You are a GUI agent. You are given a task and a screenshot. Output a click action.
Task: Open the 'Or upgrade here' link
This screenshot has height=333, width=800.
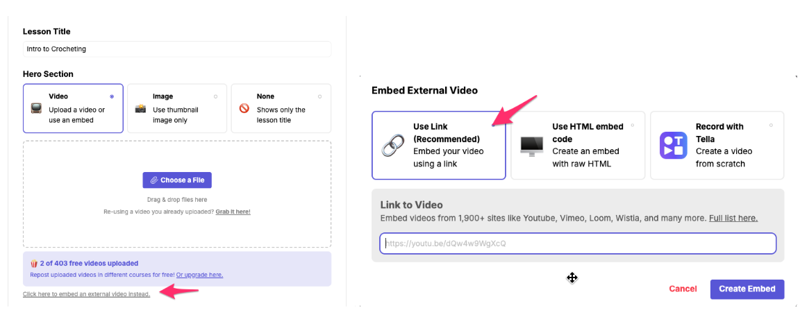pyautogui.click(x=199, y=275)
